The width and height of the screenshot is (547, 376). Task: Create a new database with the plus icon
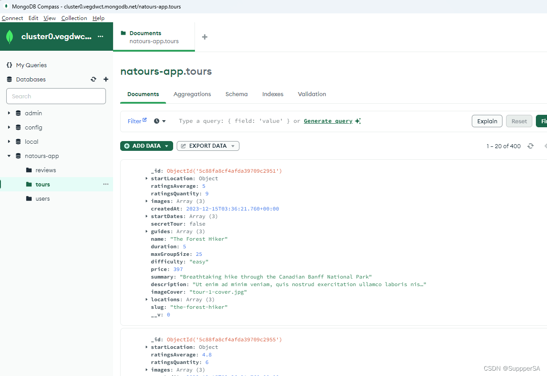[x=106, y=79]
